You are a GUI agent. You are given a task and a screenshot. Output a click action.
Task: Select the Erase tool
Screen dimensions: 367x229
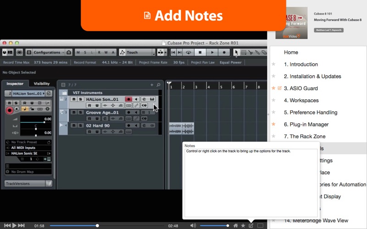click(x=264, y=52)
